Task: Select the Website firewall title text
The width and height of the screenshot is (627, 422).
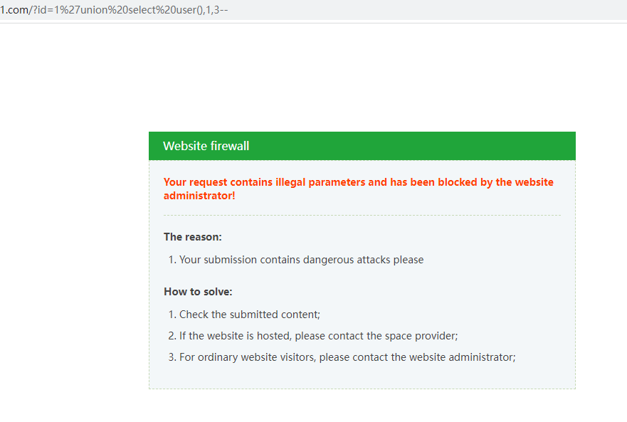Action: [206, 146]
